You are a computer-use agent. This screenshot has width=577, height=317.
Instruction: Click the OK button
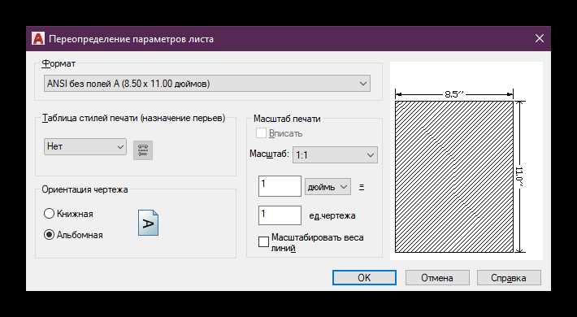tap(364, 278)
